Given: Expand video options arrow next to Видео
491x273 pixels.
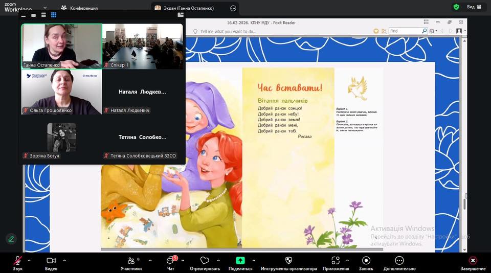Looking at the screenshot, I should [x=64, y=260].
